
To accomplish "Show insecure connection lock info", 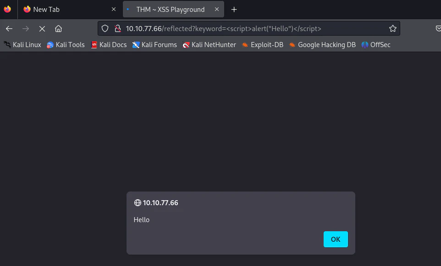I will (118, 29).
